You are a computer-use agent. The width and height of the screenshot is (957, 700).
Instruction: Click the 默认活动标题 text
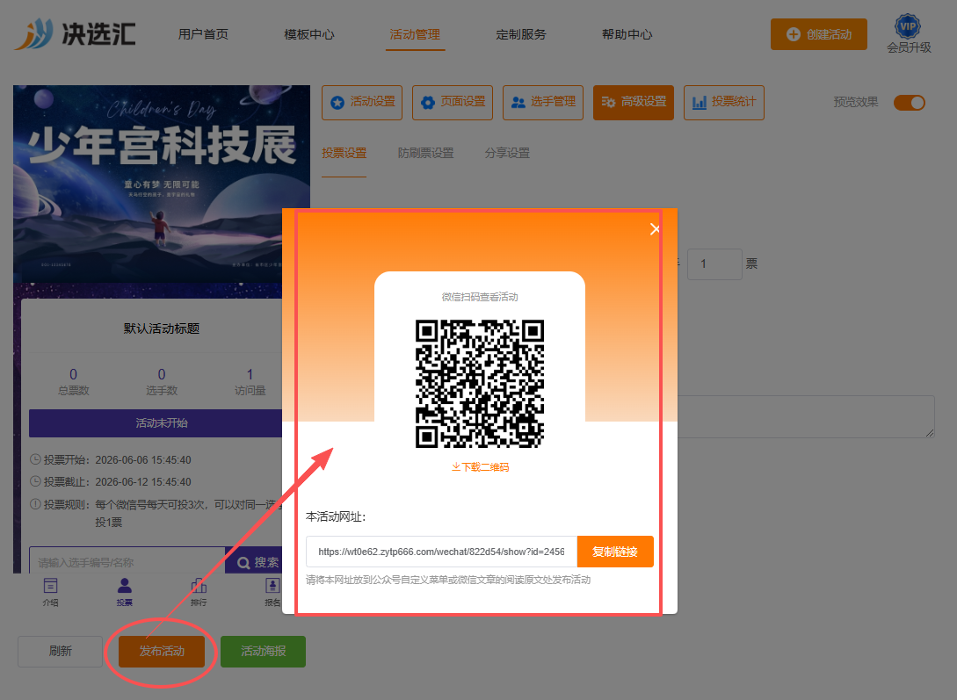162,328
